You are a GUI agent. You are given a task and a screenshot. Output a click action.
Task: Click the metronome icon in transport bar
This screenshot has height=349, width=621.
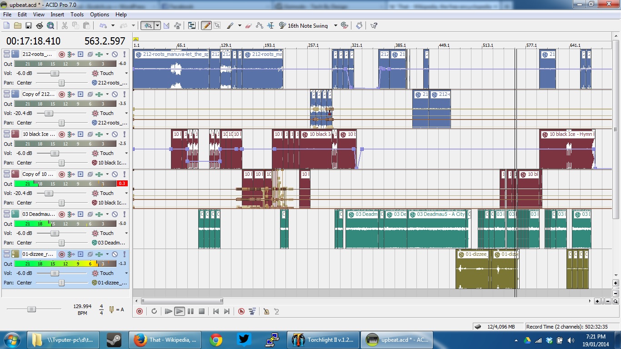point(266,311)
